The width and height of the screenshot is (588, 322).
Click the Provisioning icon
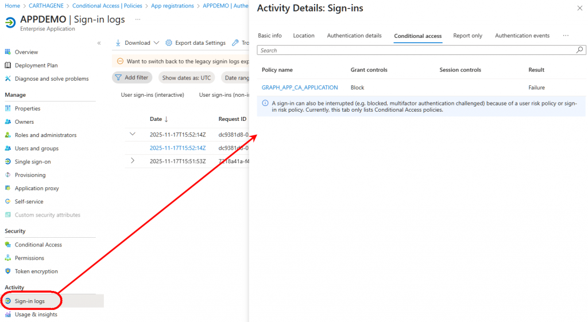point(8,175)
